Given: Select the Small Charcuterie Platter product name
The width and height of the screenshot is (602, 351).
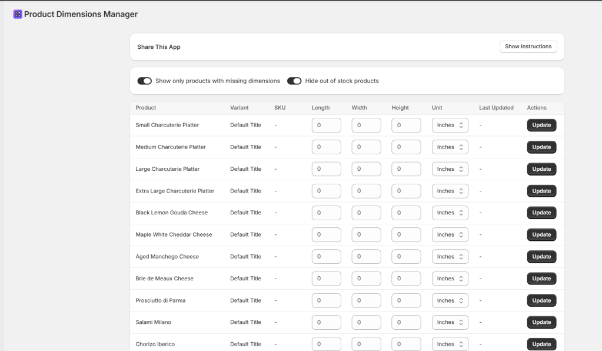Looking at the screenshot, I should (167, 125).
